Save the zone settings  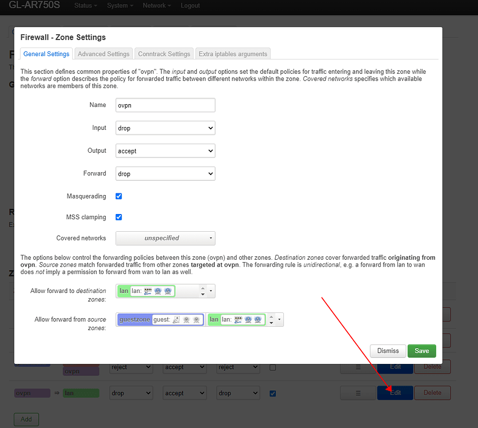click(421, 351)
